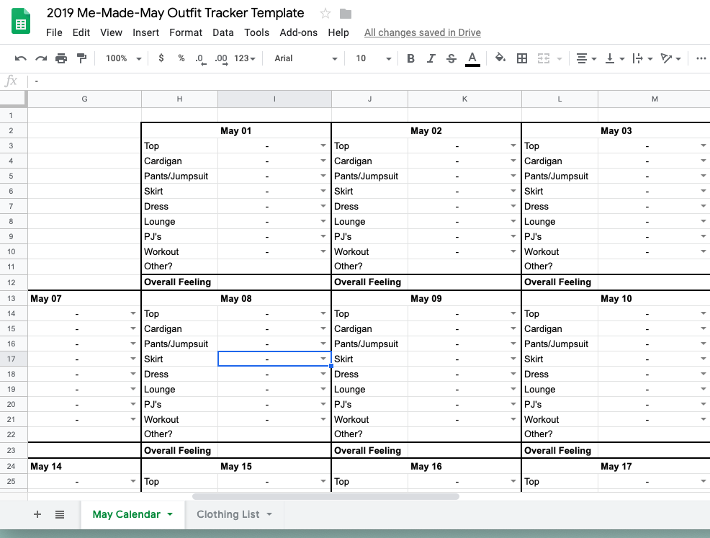This screenshot has height=538, width=710.
Task: Format as currency with dollar icon
Action: [x=161, y=58]
